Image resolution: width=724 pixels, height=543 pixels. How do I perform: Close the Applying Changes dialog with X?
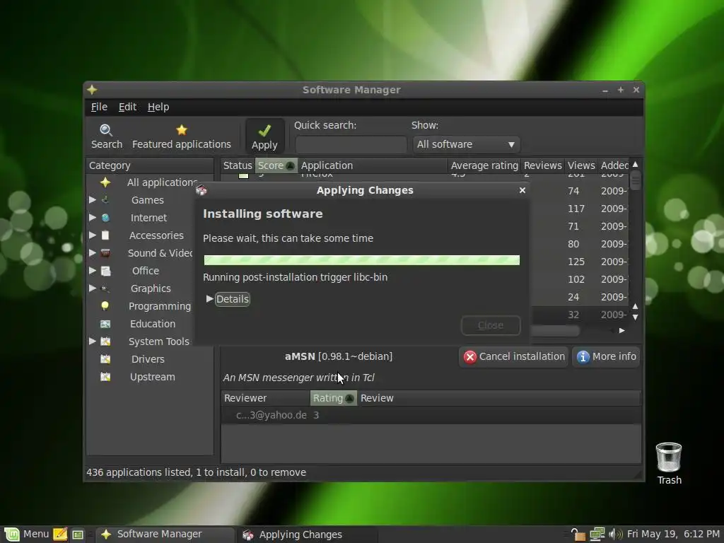click(522, 190)
